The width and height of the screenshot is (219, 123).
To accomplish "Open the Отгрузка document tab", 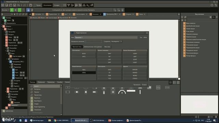I will click(x=128, y=14).
